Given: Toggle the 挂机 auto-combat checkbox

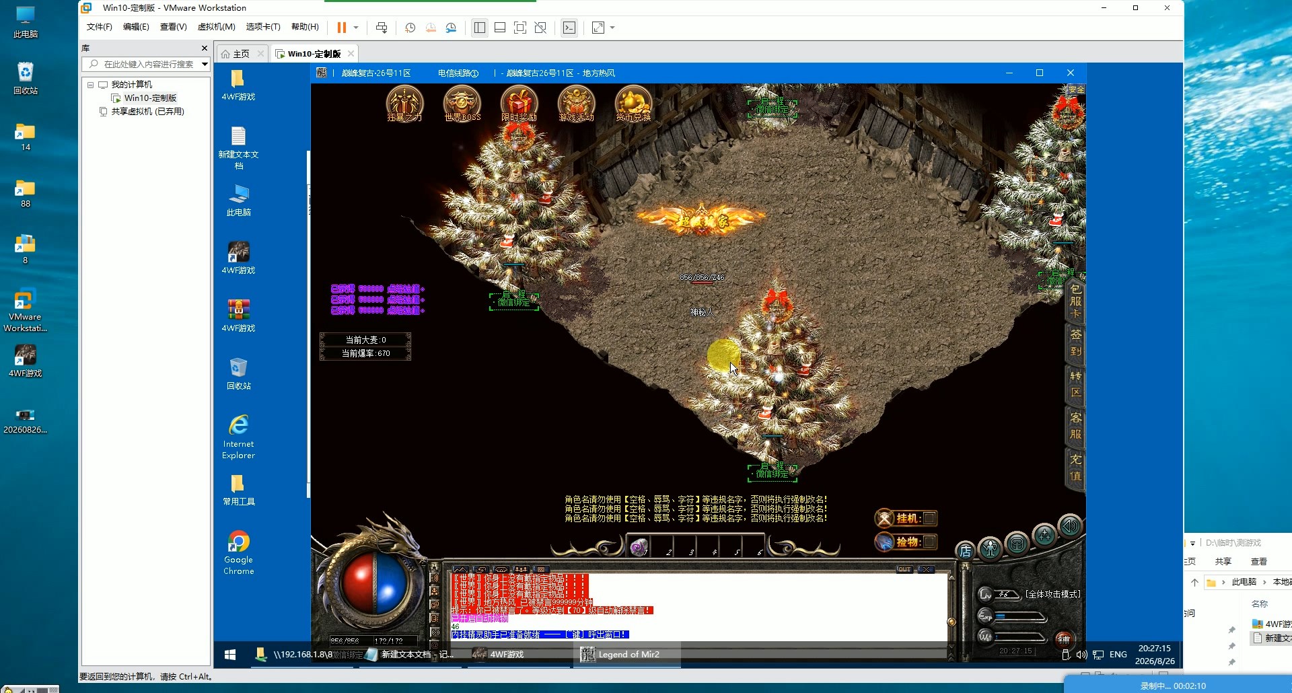Looking at the screenshot, I should coord(929,518).
